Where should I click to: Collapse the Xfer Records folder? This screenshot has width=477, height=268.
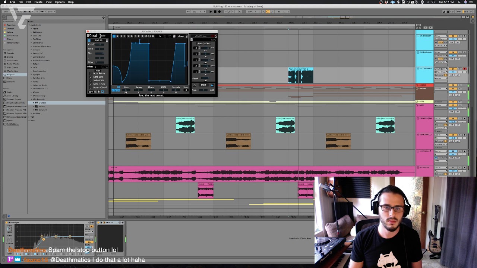pos(31,99)
